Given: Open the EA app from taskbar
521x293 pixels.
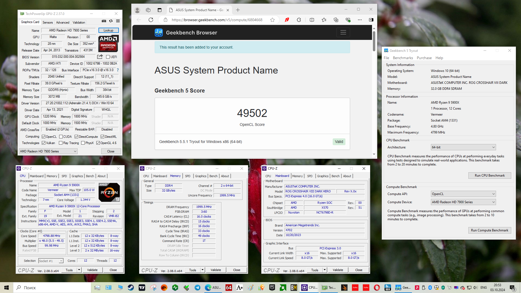Looking at the screenshot, I should [164, 288].
